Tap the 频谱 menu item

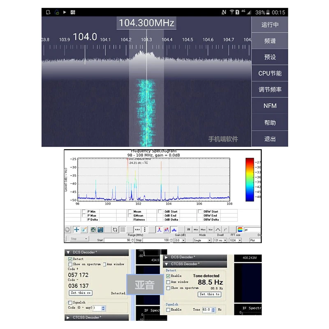pyautogui.click(x=270, y=41)
